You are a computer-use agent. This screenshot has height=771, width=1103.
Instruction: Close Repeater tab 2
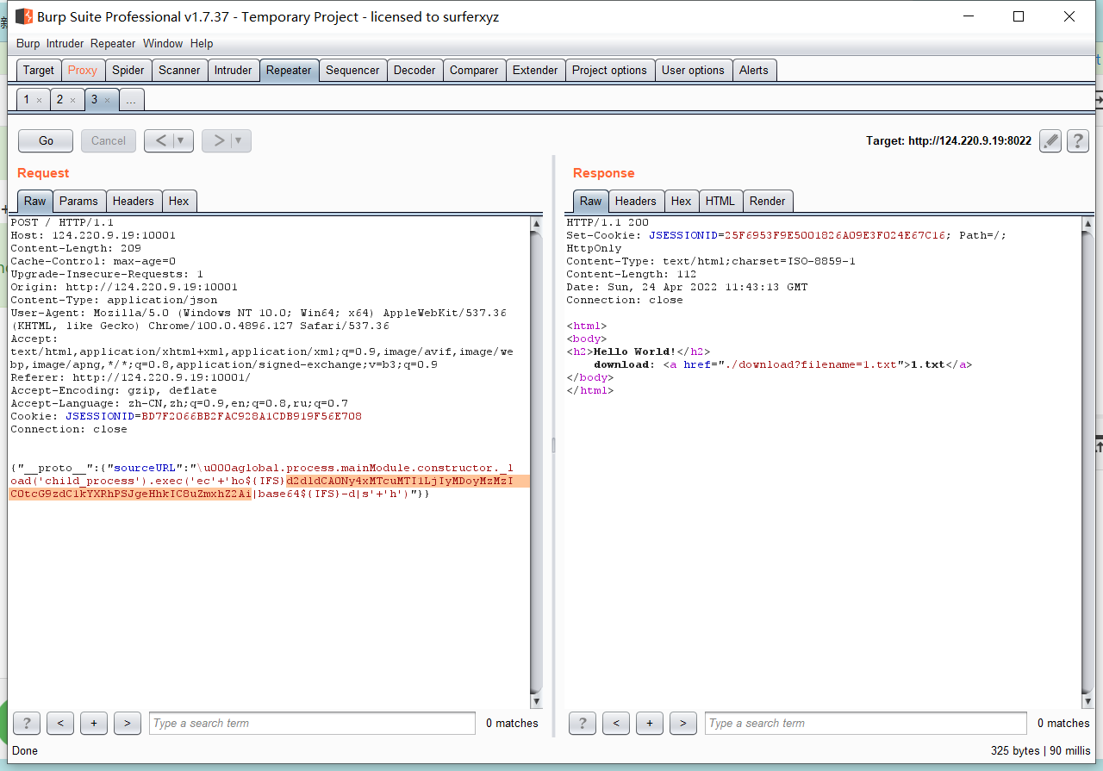tap(72, 100)
